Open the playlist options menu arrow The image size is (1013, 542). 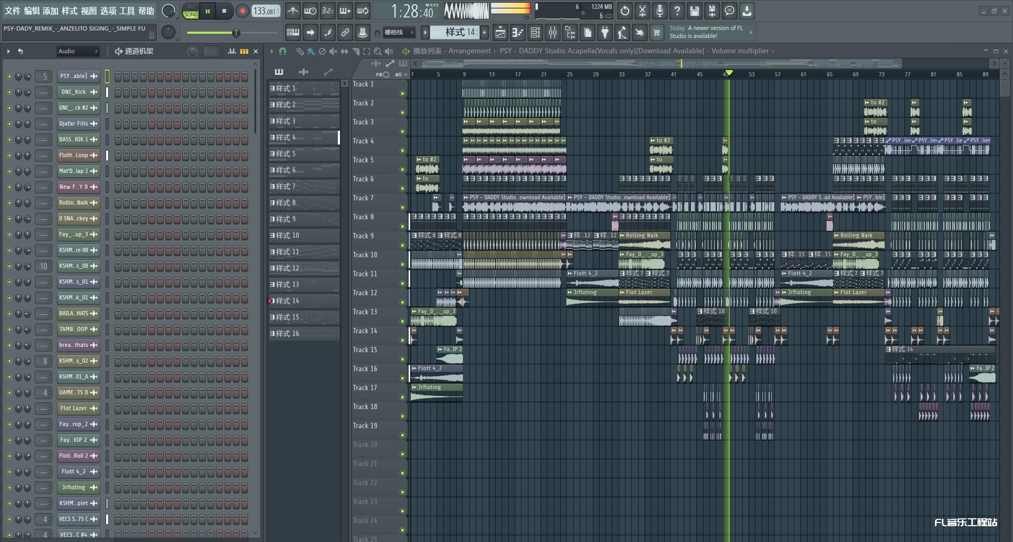[272, 51]
